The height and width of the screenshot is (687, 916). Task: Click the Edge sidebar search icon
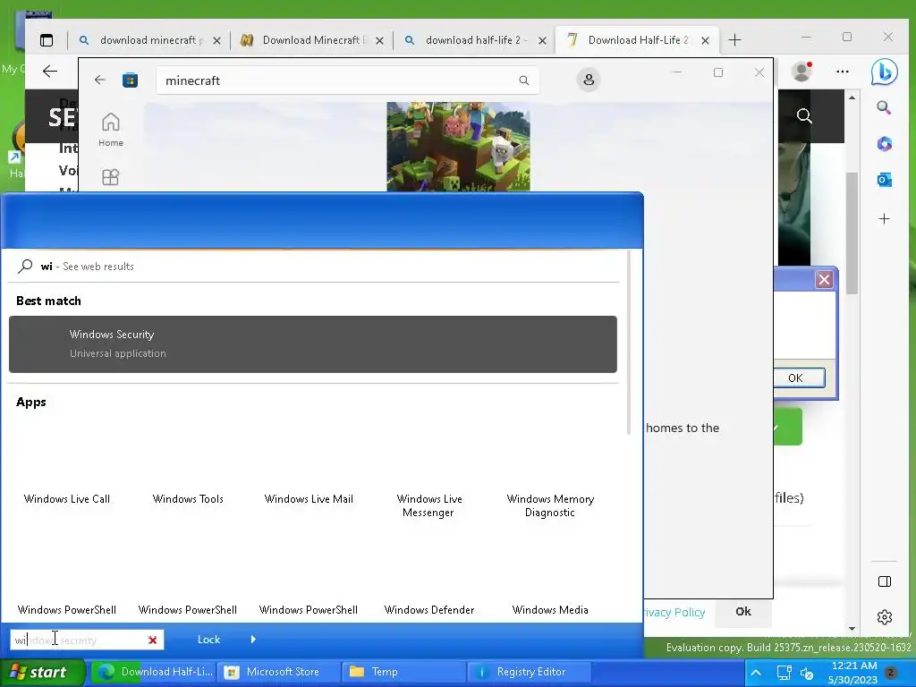(884, 107)
